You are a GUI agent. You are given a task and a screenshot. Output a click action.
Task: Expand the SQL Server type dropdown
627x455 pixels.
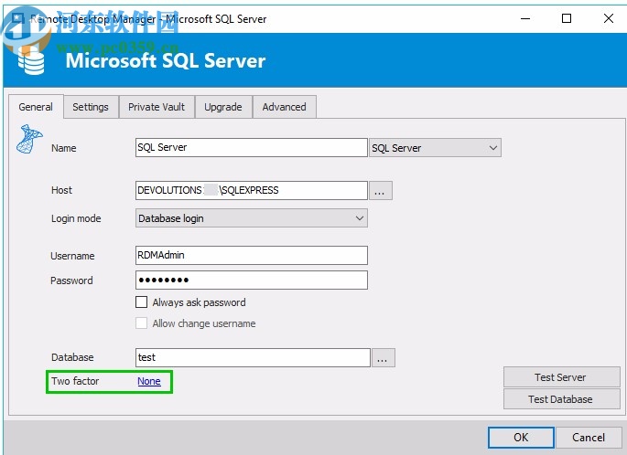(435, 148)
